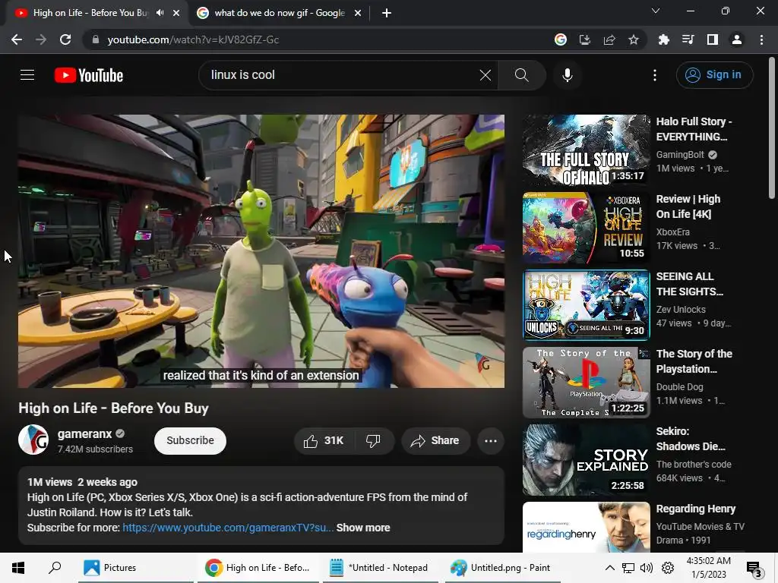Open more actions ellipsis under the video
The height and width of the screenshot is (583, 778).
point(491,441)
